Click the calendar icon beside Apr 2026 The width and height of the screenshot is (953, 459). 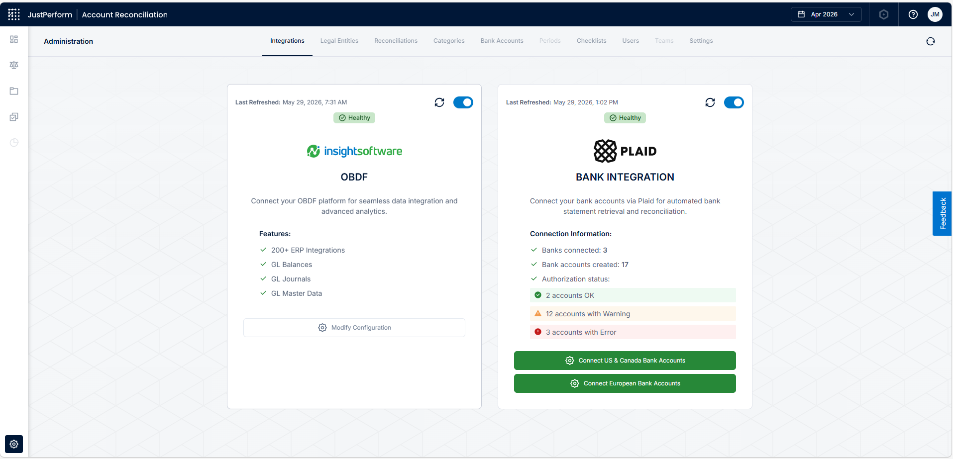(x=801, y=14)
